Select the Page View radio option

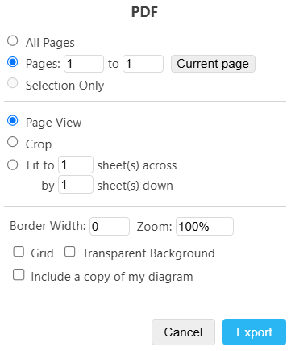13,121
